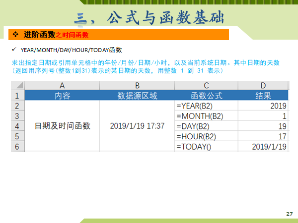Click the slide page number 27
298x223 pixels.
pos(289,214)
